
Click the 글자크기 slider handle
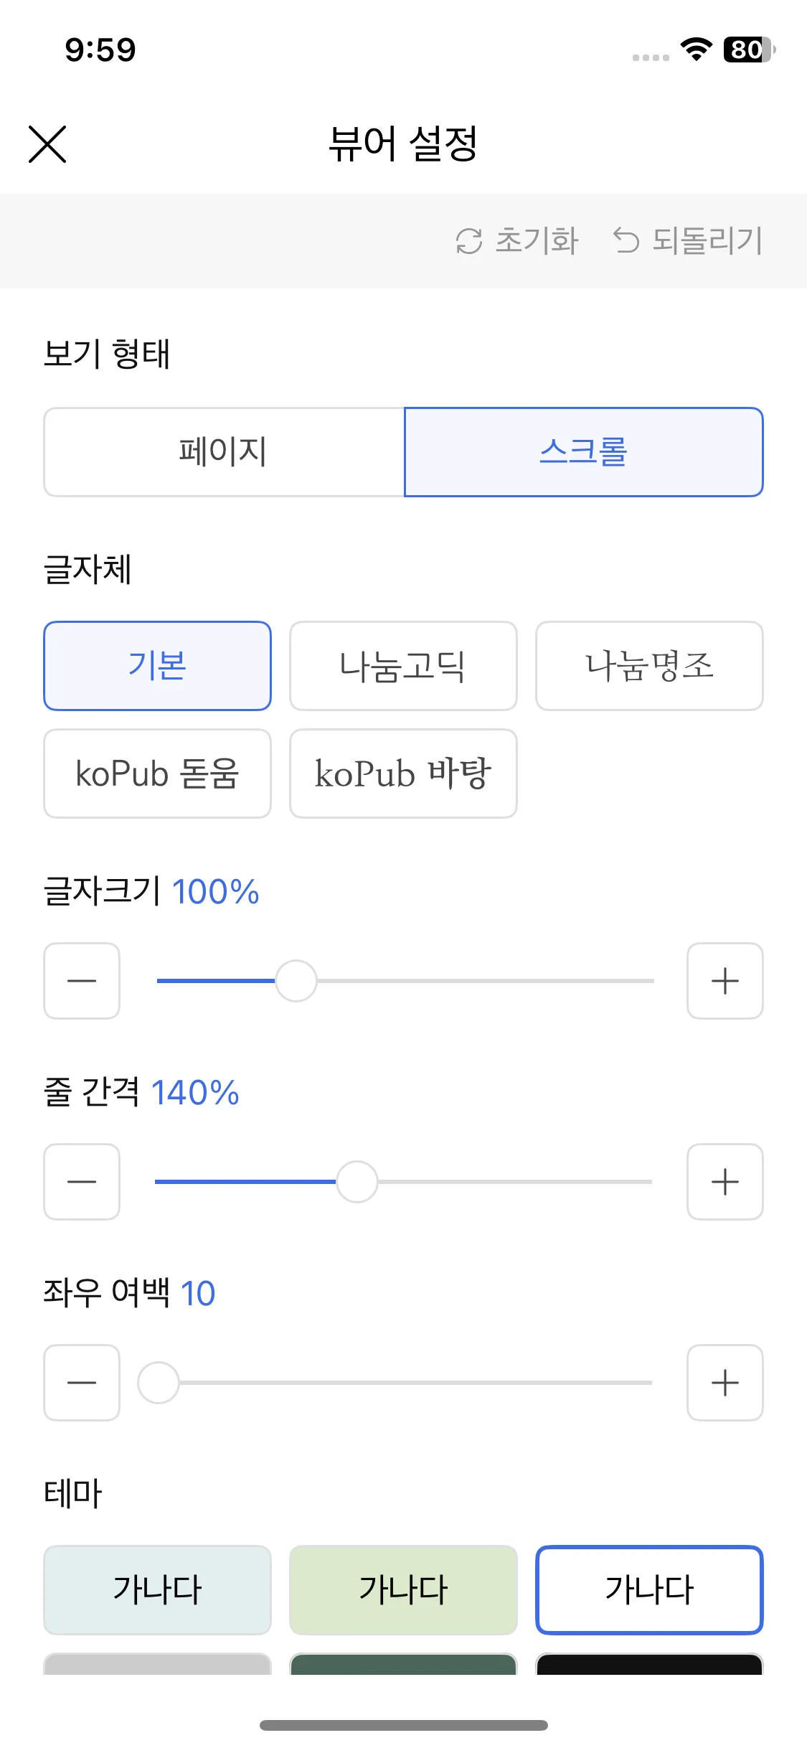click(x=296, y=981)
